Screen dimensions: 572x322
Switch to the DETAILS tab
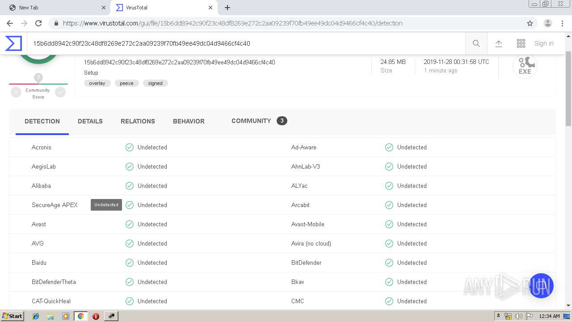[x=90, y=121]
